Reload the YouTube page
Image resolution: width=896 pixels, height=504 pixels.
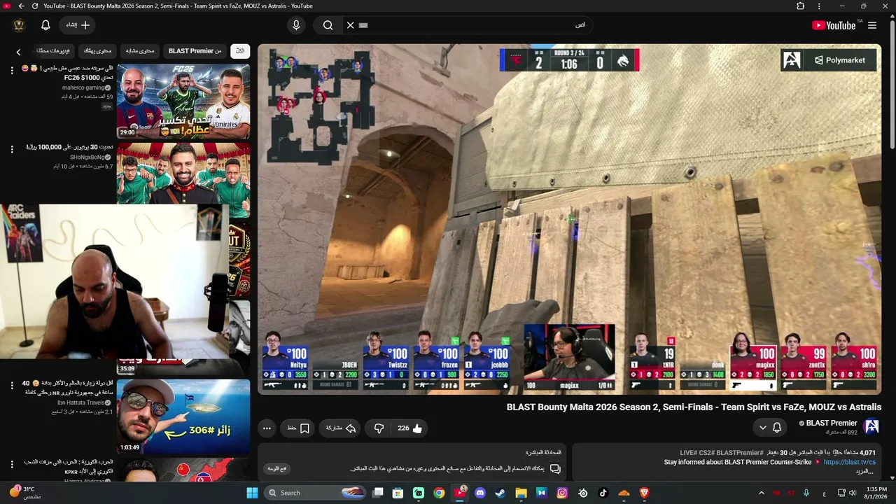click(35, 6)
